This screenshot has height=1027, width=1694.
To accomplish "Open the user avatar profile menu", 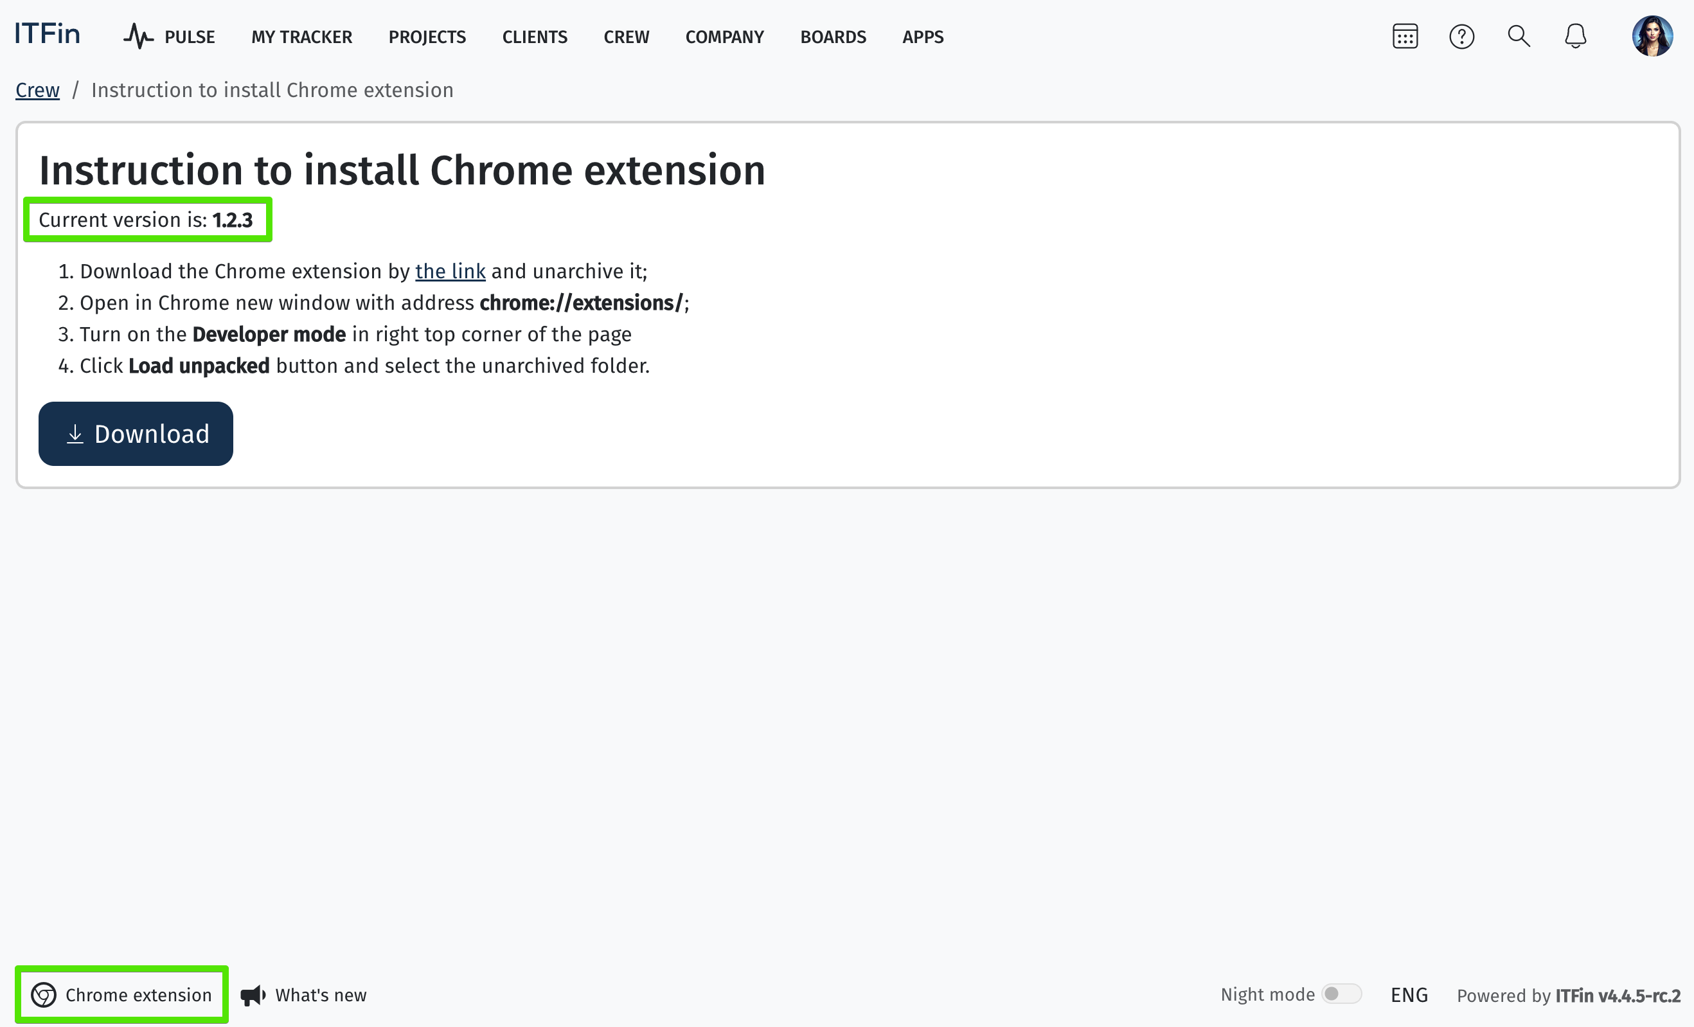I will point(1652,37).
